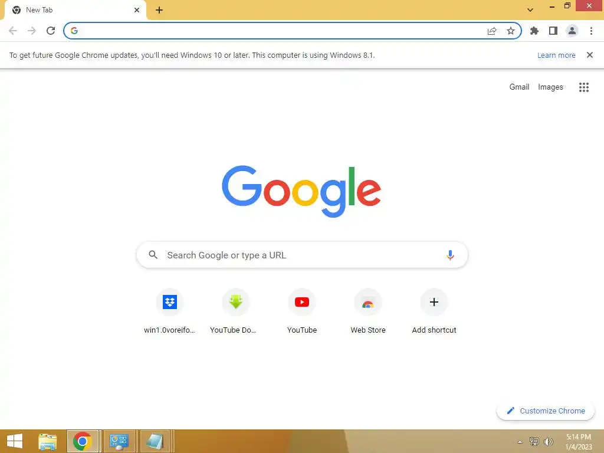The height and width of the screenshot is (453, 604).
Task: Open the notepad taskbar icon
Action: pos(155,441)
